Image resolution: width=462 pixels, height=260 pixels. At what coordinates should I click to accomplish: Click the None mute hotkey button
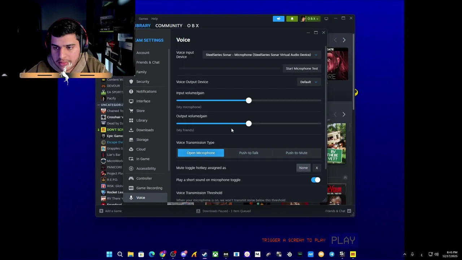[x=303, y=168]
